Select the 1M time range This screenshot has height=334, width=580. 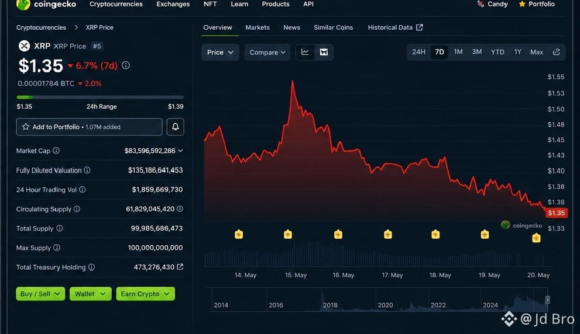point(458,52)
